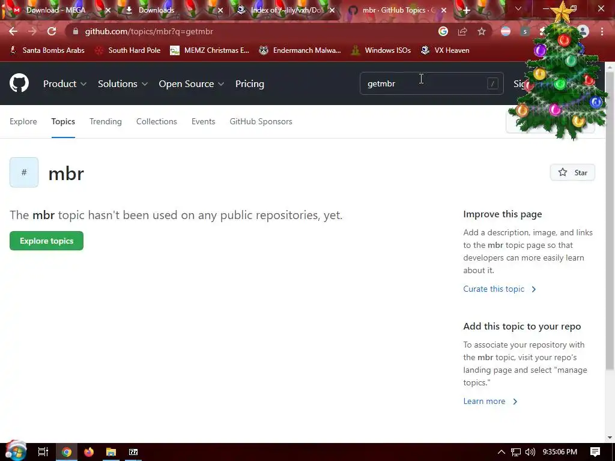615x461 pixels.
Task: Open Chrome three-dot menu
Action: [602, 31]
